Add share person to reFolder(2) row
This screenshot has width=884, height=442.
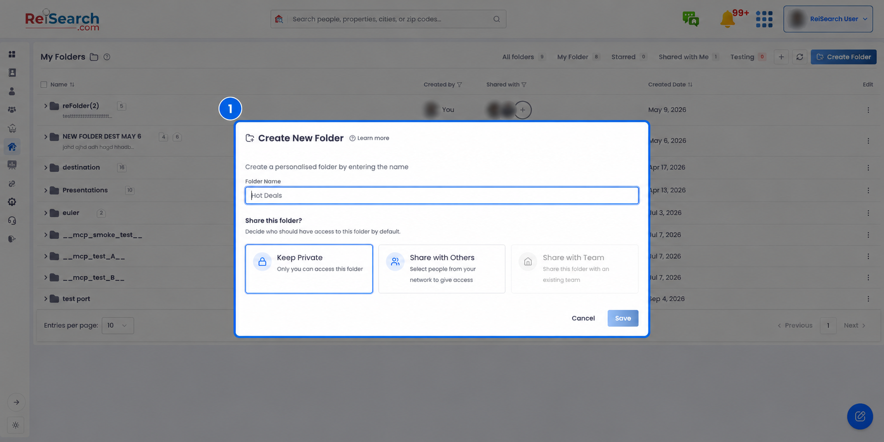[x=522, y=110]
